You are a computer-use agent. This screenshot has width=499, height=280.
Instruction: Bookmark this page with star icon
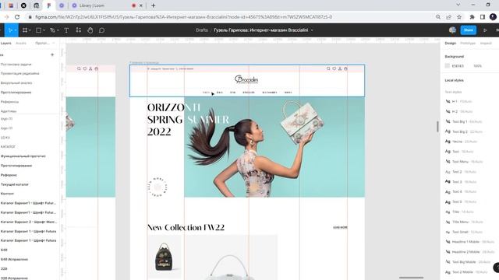click(459, 17)
